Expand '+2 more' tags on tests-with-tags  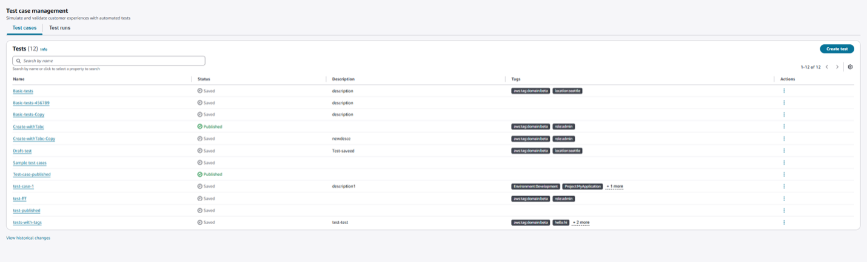pyautogui.click(x=581, y=222)
